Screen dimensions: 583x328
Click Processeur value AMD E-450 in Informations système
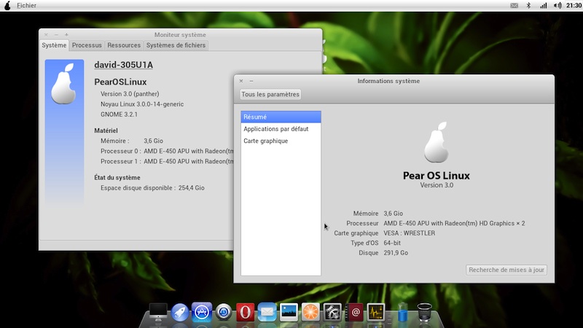click(x=454, y=224)
